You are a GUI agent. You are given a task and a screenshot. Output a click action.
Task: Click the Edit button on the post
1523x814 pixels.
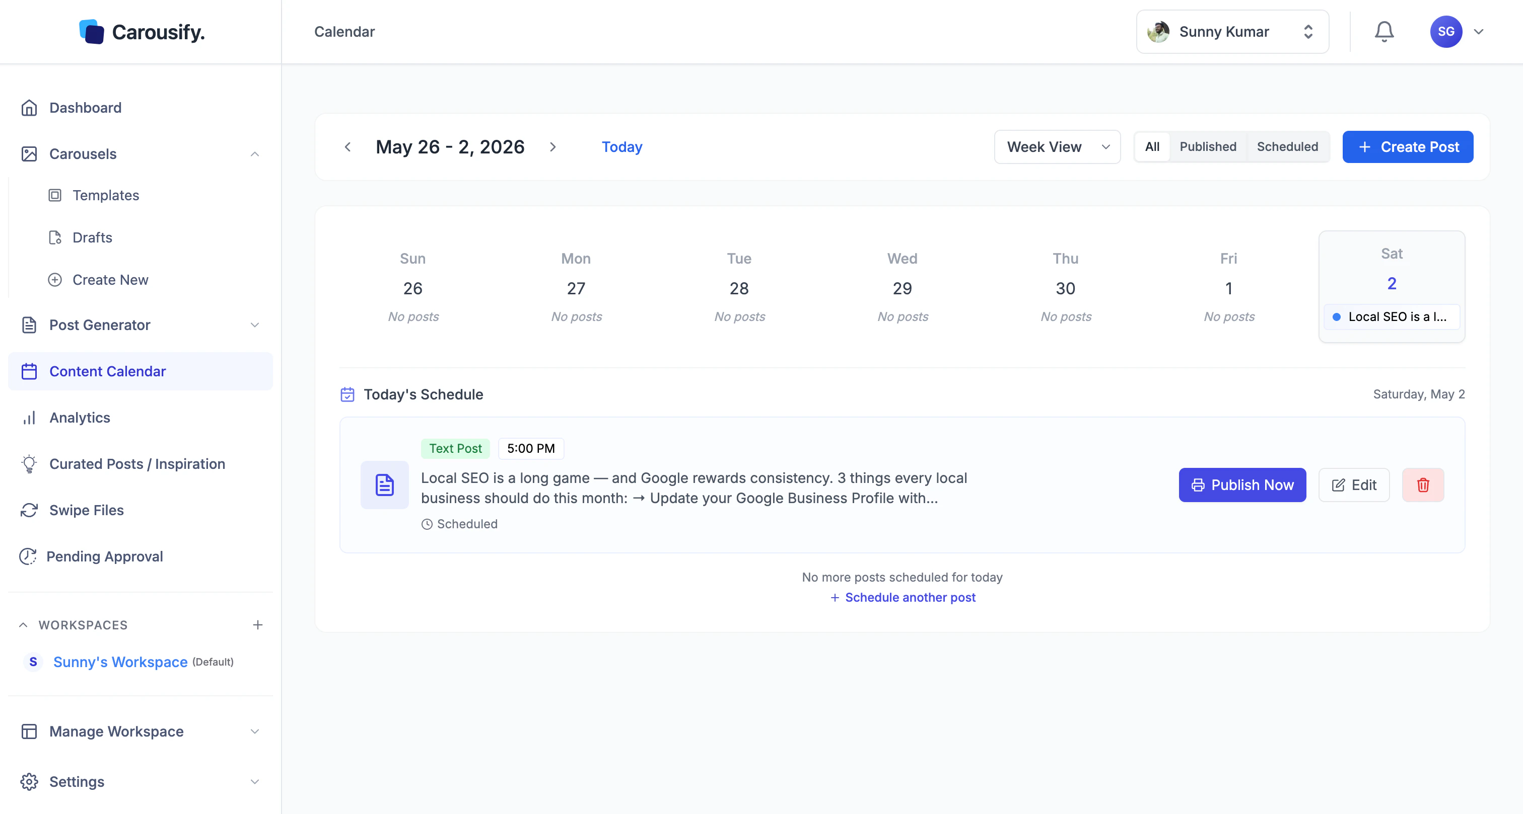[1354, 485]
